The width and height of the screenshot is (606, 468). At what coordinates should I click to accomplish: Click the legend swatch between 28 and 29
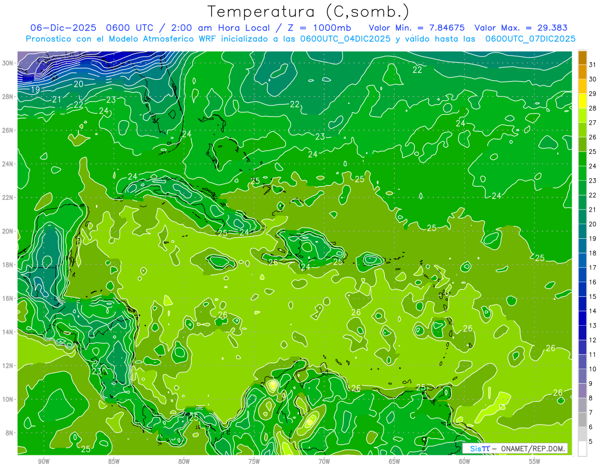point(582,100)
